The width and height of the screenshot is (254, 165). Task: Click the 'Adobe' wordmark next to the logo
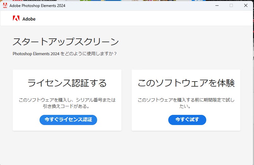tap(29, 19)
